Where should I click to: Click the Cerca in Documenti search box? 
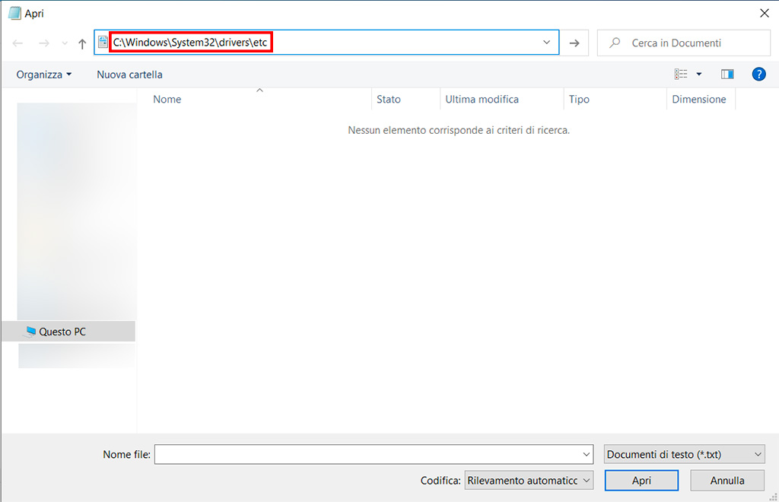[684, 43]
